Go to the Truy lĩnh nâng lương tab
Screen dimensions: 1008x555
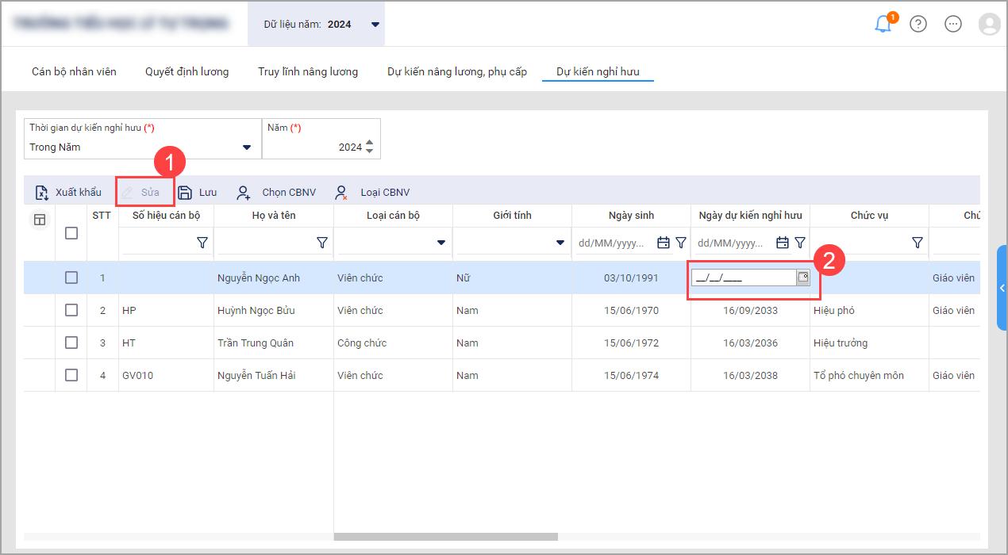pyautogui.click(x=308, y=71)
